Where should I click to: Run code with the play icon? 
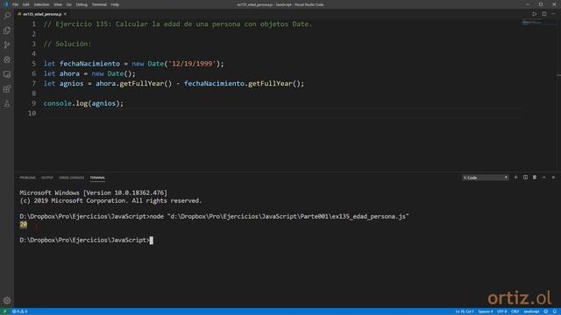[534, 14]
